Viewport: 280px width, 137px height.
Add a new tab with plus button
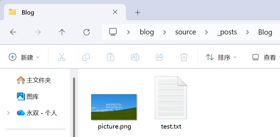tap(138, 12)
